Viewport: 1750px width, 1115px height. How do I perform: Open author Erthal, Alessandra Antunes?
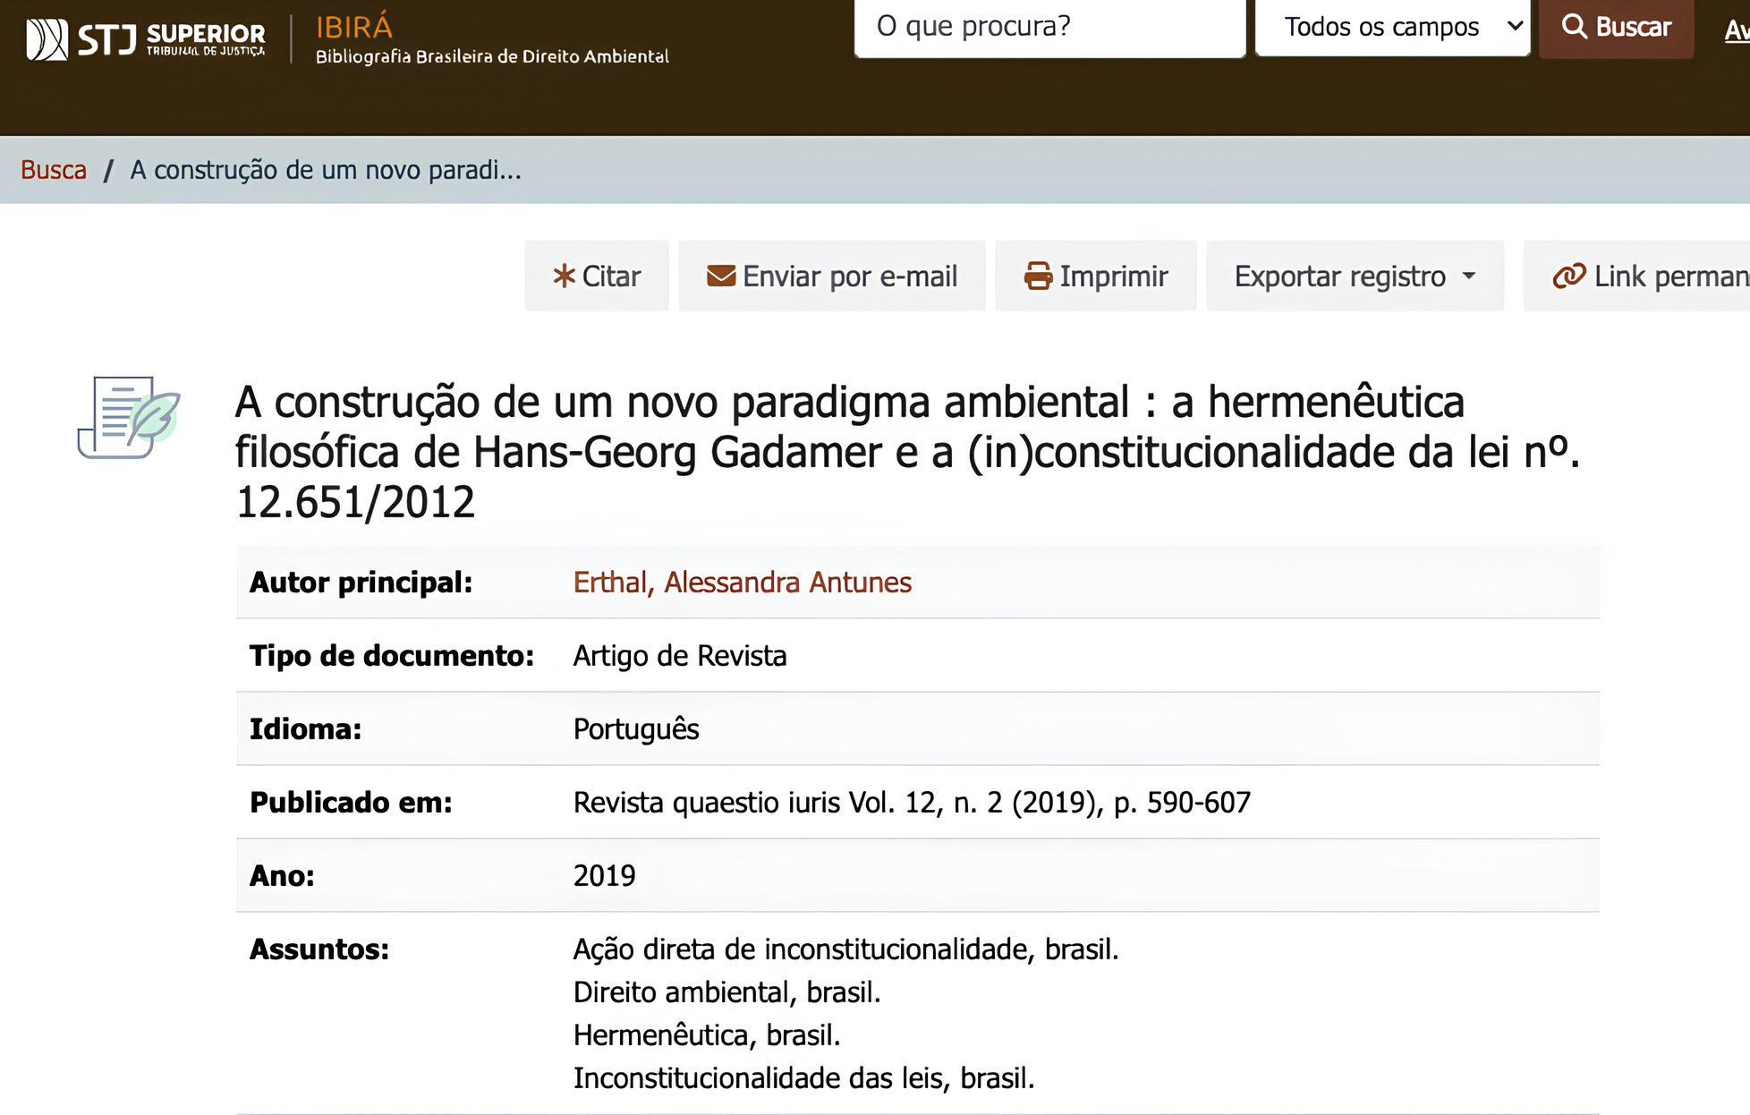(742, 583)
